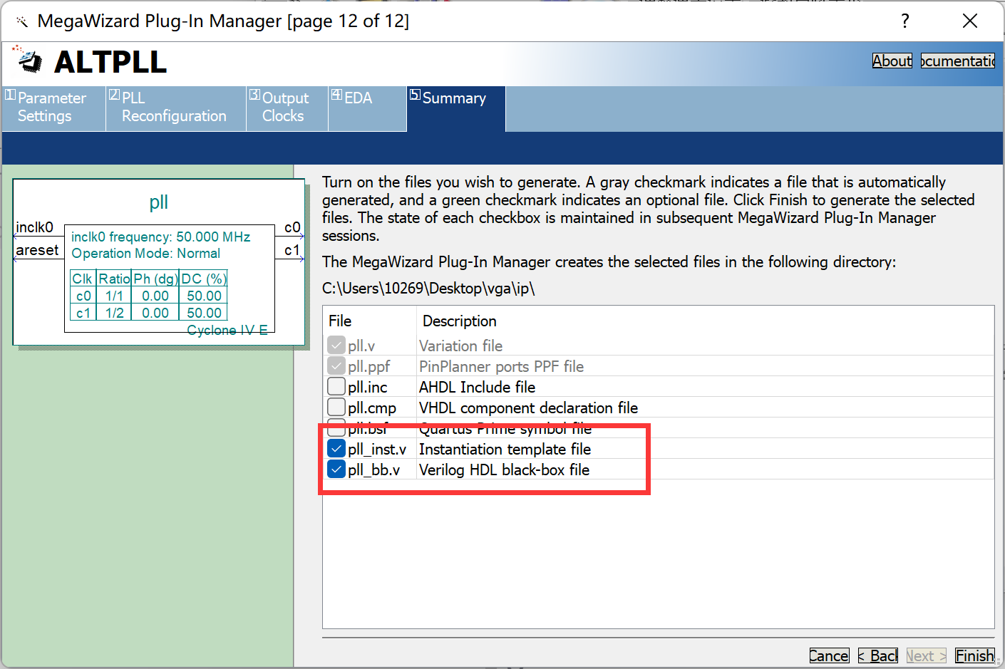
Task: Click the inclk0 port label
Action: pyautogui.click(x=35, y=227)
